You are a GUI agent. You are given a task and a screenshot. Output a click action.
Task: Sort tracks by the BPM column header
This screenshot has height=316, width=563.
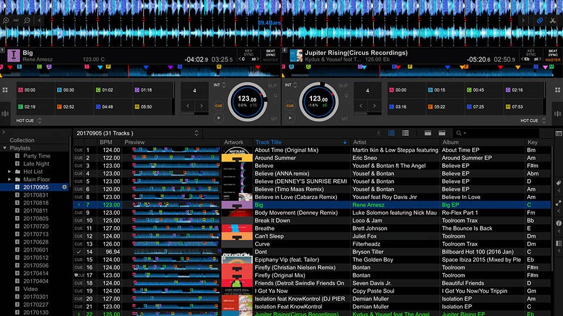click(x=106, y=142)
